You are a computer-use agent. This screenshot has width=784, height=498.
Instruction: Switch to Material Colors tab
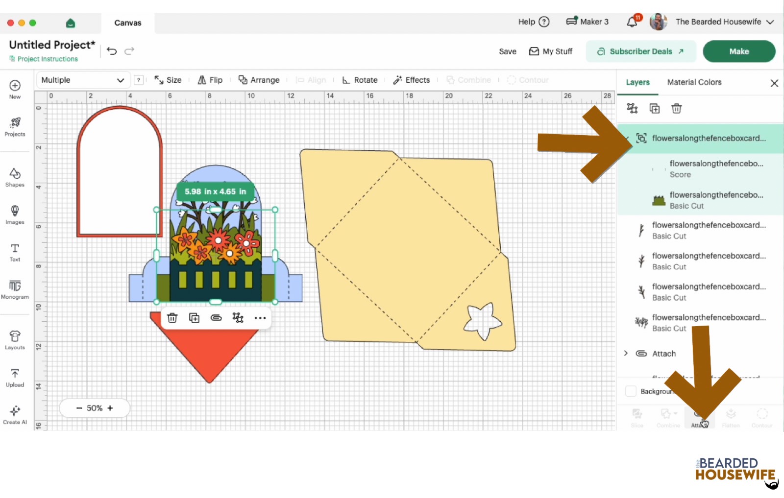(694, 82)
